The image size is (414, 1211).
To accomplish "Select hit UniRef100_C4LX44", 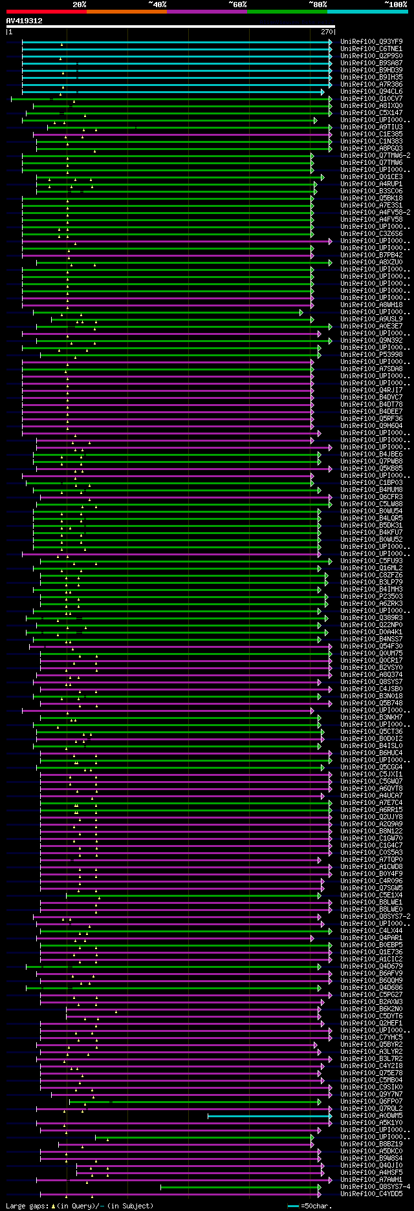I will point(371,930).
